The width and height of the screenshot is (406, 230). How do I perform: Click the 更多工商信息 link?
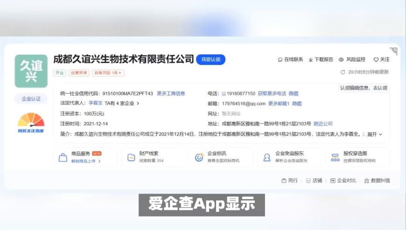tap(171, 93)
